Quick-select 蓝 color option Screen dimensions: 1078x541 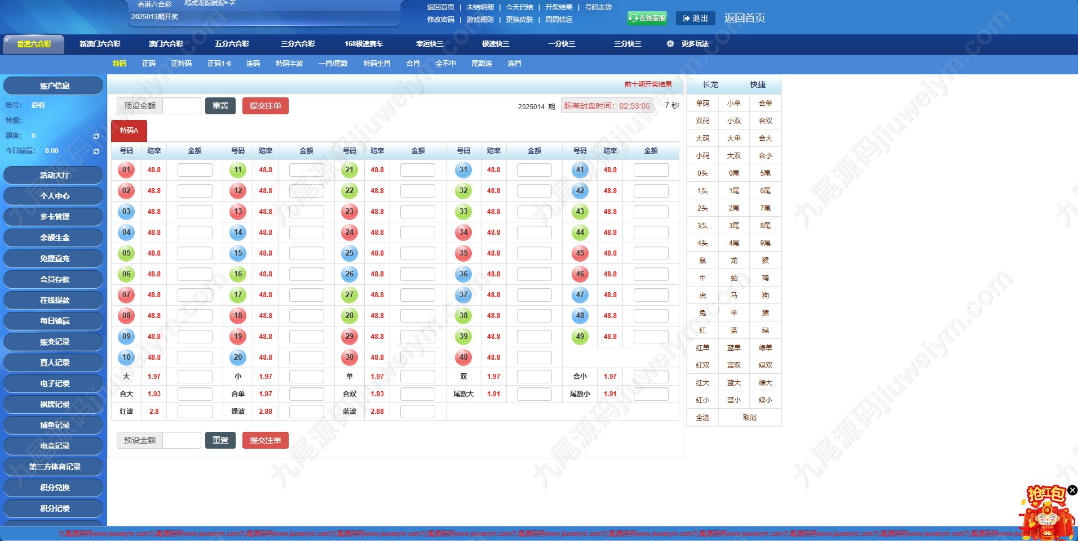(x=734, y=330)
